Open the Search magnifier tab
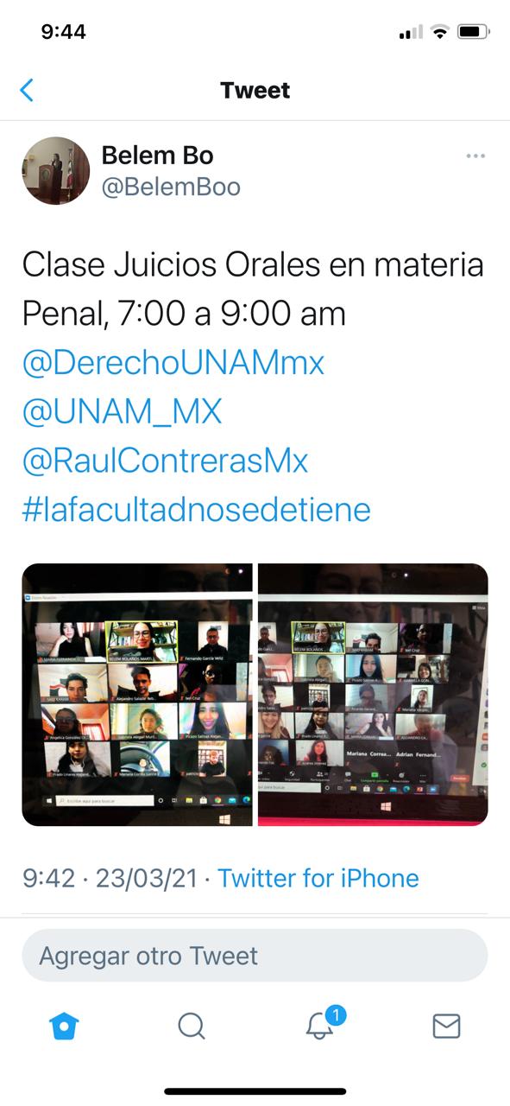The width and height of the screenshot is (510, 1106). pyautogui.click(x=192, y=1026)
